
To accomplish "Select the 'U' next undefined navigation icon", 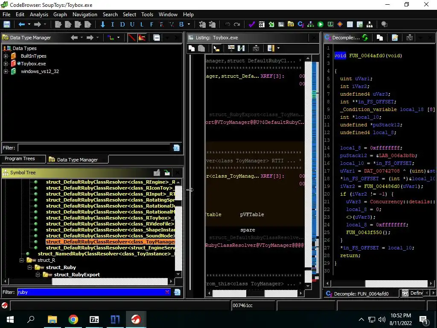I will coord(132,24).
